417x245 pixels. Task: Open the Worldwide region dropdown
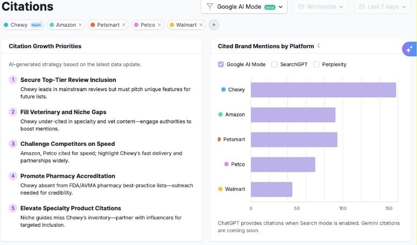pyautogui.click(x=320, y=6)
